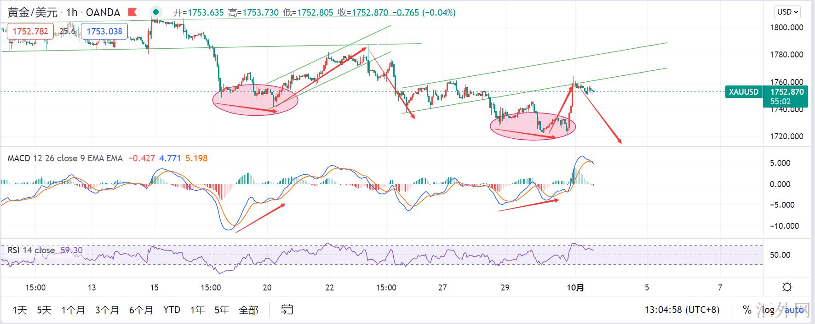Select the YTD time range
This screenshot has height=324, width=815.
172,310
